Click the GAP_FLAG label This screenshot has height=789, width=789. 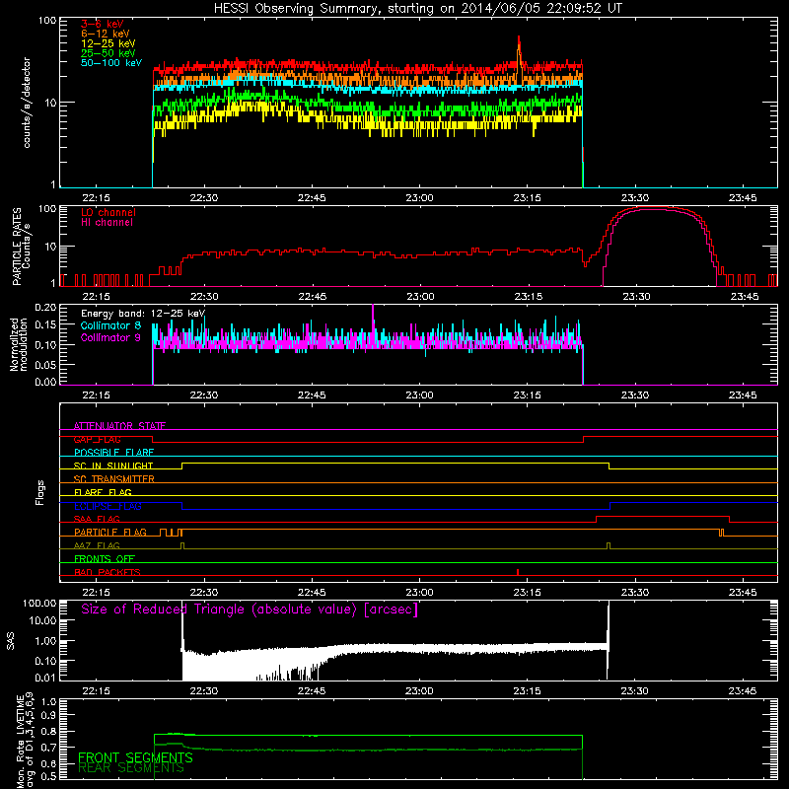click(x=97, y=439)
